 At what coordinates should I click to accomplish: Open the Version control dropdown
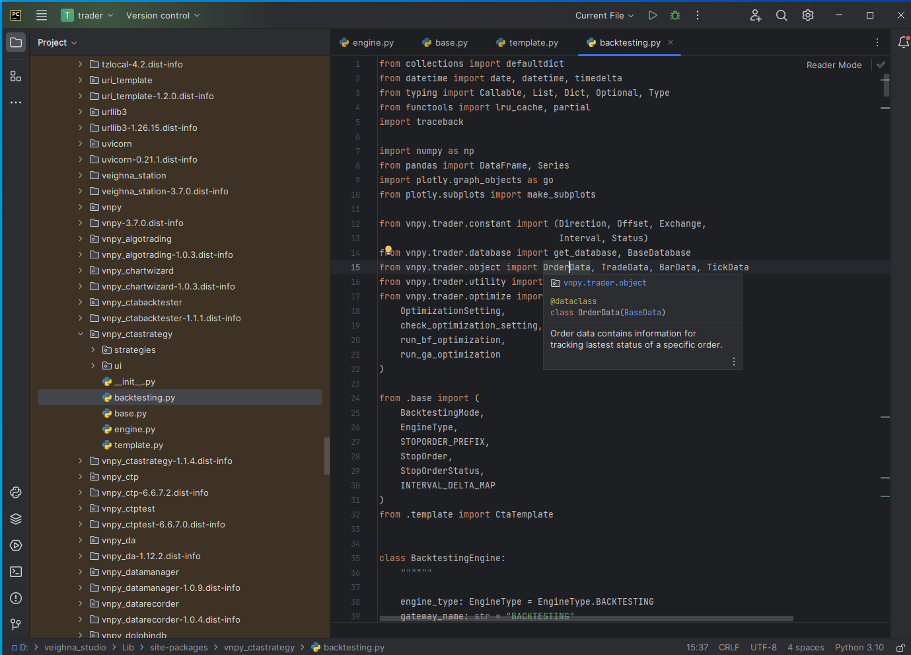[x=163, y=15]
